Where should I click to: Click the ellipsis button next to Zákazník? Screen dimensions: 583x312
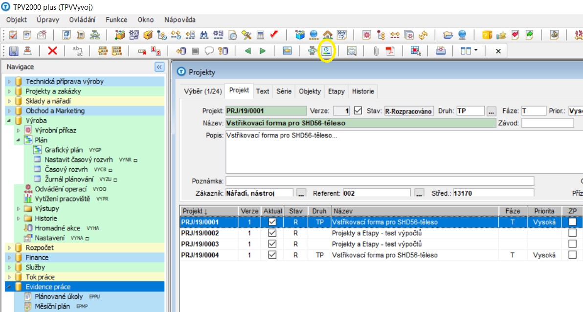point(301,193)
